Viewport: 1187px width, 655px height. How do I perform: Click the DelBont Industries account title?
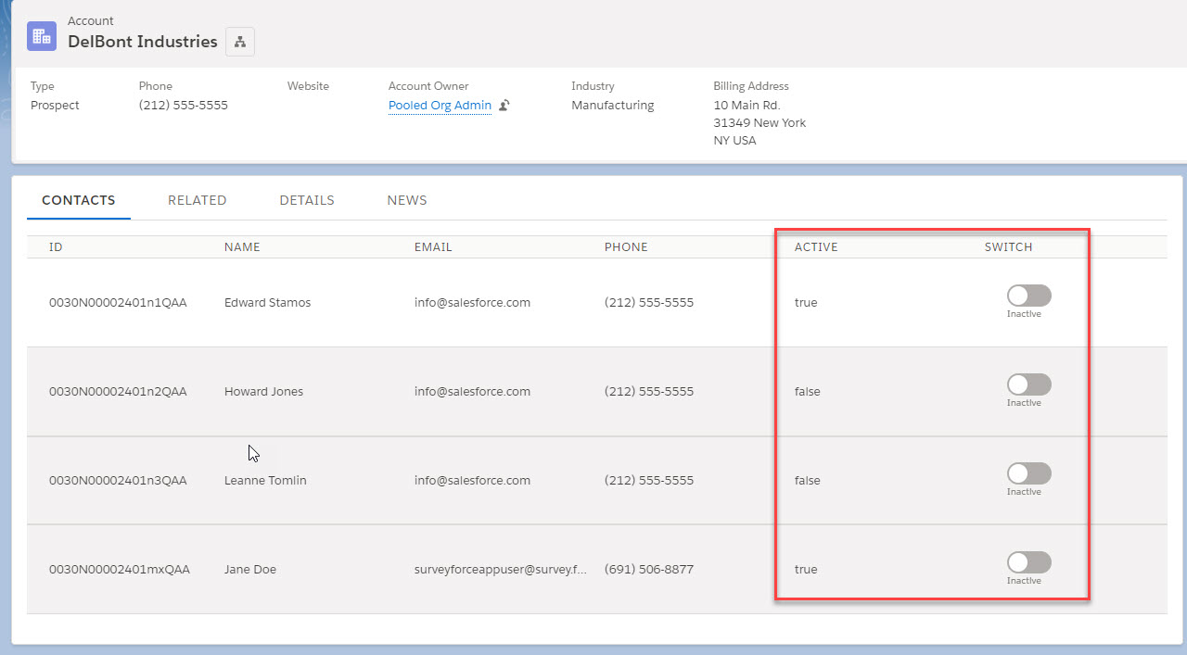click(x=143, y=42)
